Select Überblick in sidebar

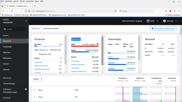(15, 41)
